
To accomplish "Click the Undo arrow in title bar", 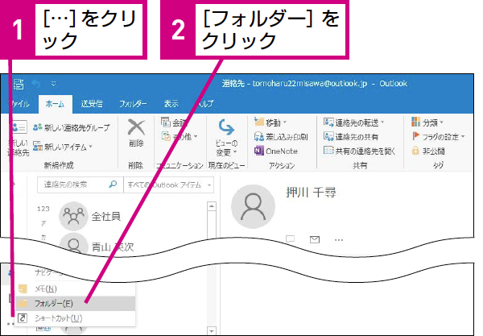I will [x=36, y=83].
